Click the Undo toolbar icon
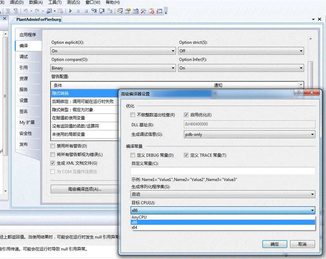Screen dimensions: 326x259 25,11
